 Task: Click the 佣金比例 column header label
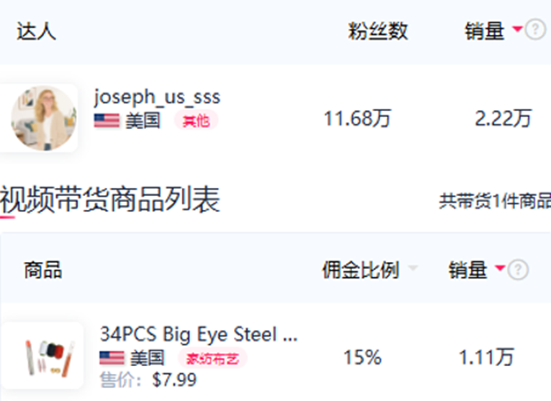[361, 270]
